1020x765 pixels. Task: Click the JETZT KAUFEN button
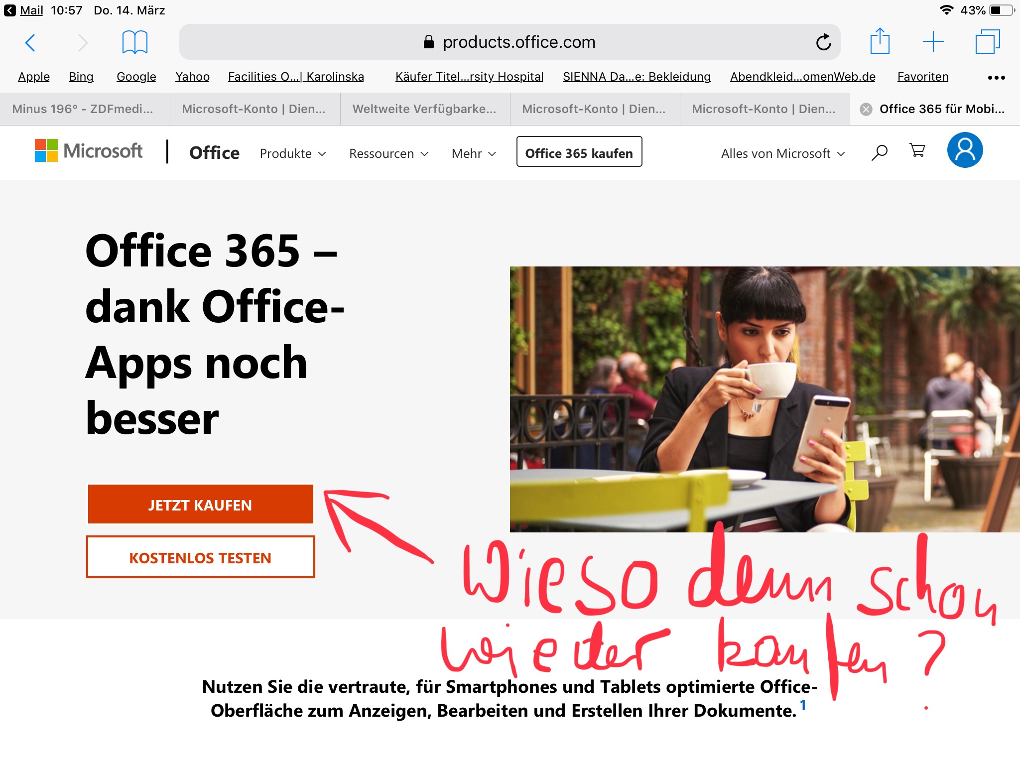pyautogui.click(x=201, y=505)
